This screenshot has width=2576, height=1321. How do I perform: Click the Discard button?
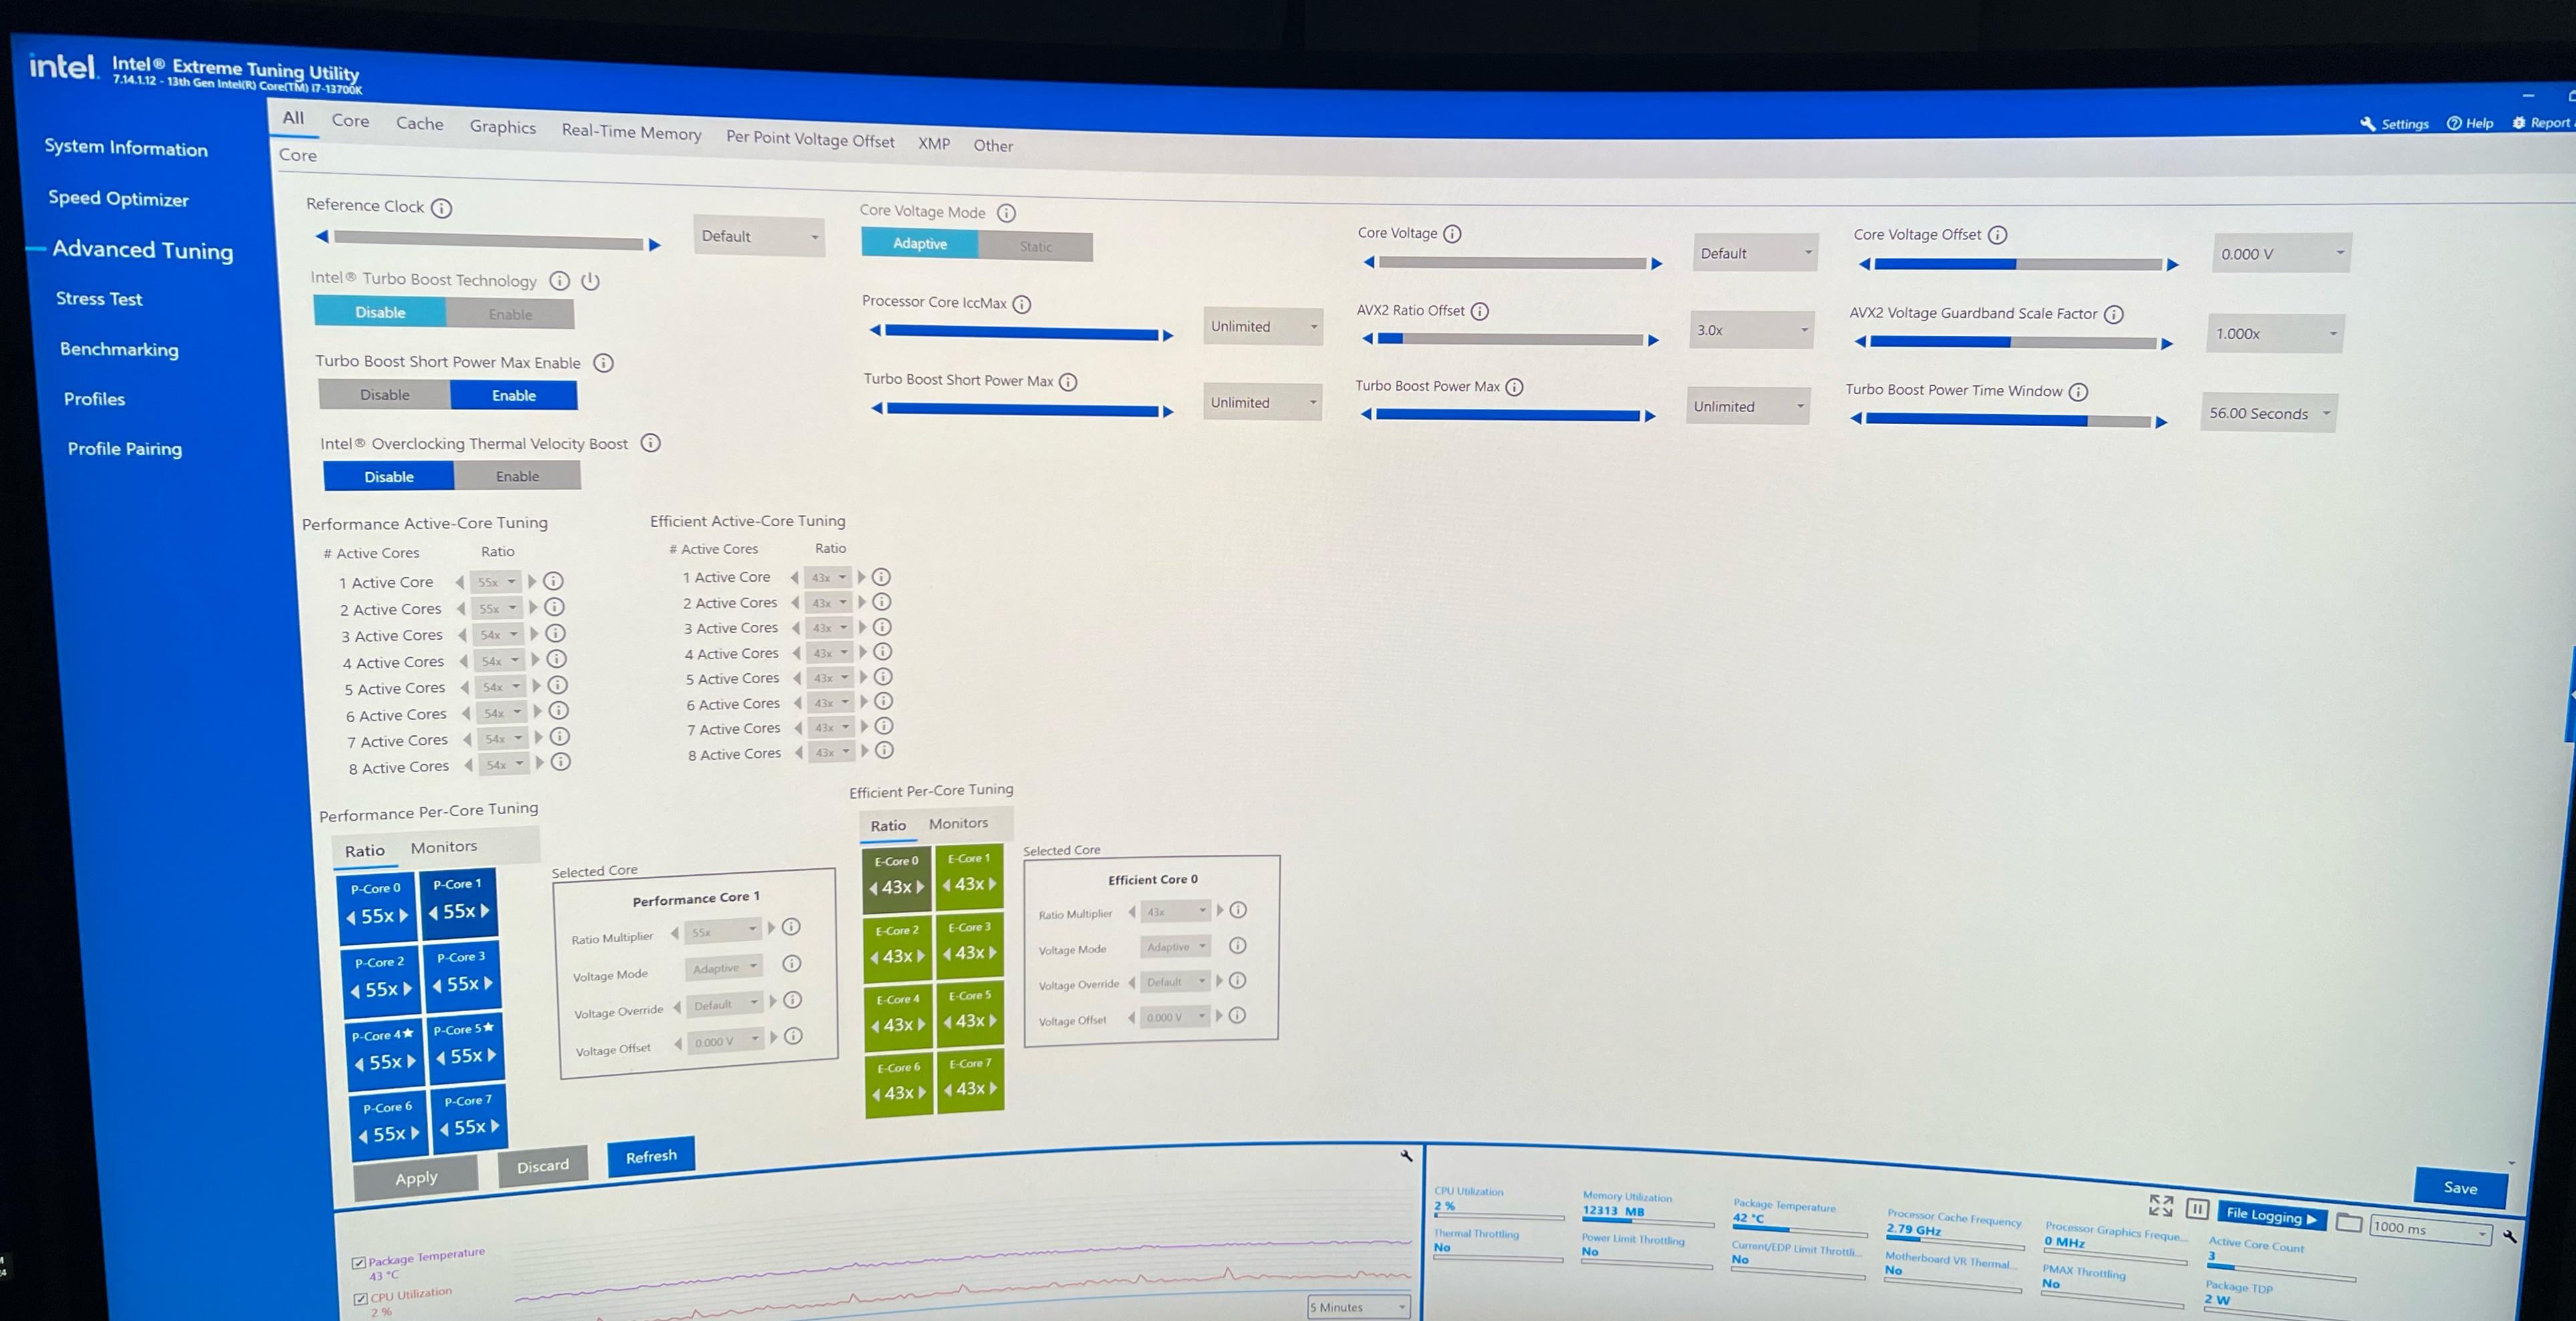[x=543, y=1166]
